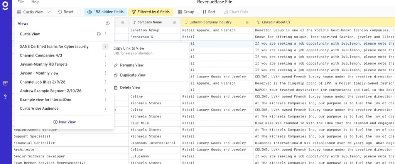This screenshot has width=395, height=164.
Task: Create a New View
Action: click(64, 122)
